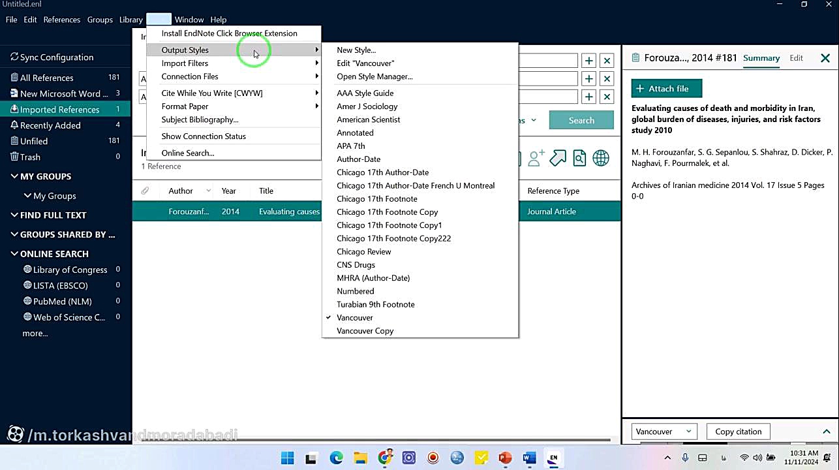The image size is (839, 470).
Task: Remove the first search row
Action: (x=607, y=61)
